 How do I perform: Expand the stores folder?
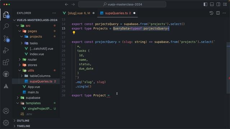tap(20, 65)
